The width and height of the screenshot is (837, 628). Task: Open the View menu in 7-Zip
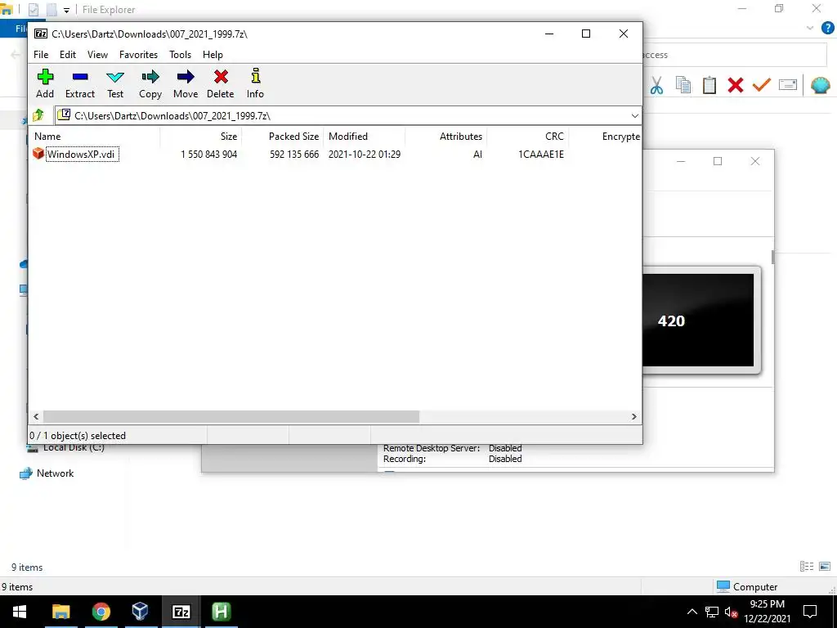point(98,55)
